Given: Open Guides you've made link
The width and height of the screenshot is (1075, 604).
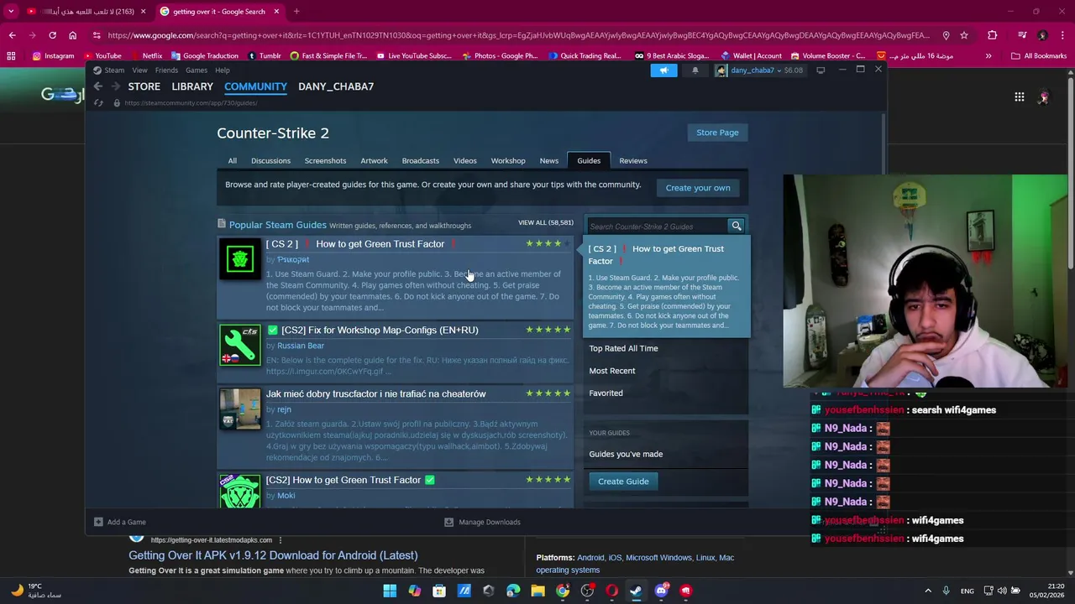Looking at the screenshot, I should 626,454.
